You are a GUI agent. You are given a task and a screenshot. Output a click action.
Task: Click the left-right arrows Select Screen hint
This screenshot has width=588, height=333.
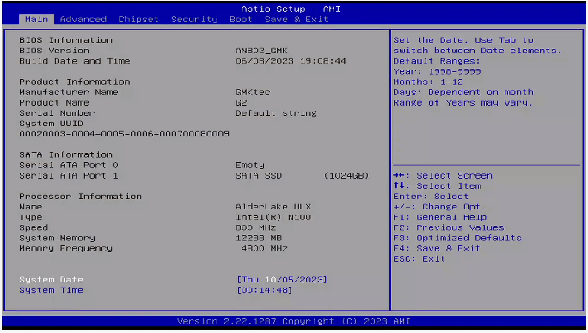[x=443, y=176]
